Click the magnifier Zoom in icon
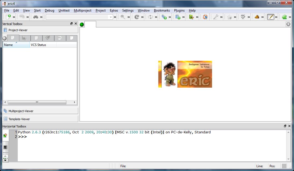Viewport: 294px width, 171px height. [x=123, y=17]
